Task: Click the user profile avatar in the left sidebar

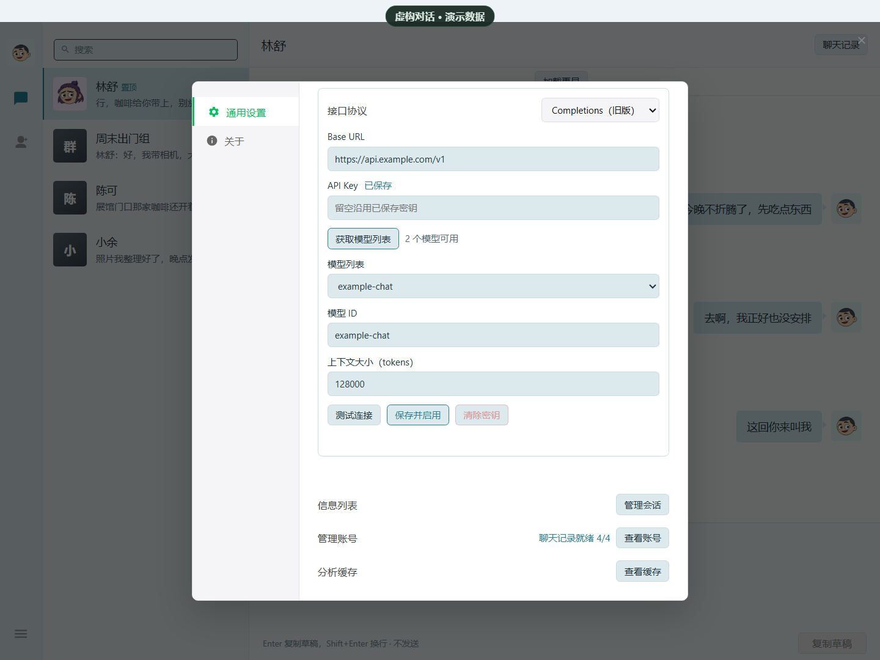Action: [21, 53]
